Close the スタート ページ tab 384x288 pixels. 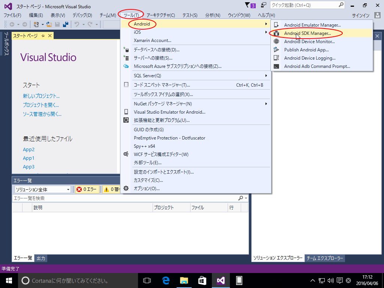[x=50, y=36]
